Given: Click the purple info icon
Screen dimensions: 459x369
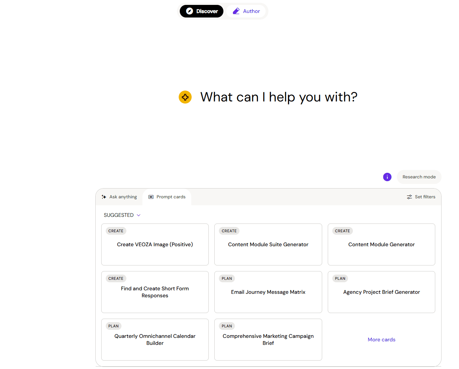Looking at the screenshot, I should 387,177.
